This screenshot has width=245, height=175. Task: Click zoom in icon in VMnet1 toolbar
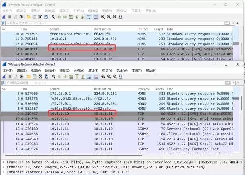point(103,77)
